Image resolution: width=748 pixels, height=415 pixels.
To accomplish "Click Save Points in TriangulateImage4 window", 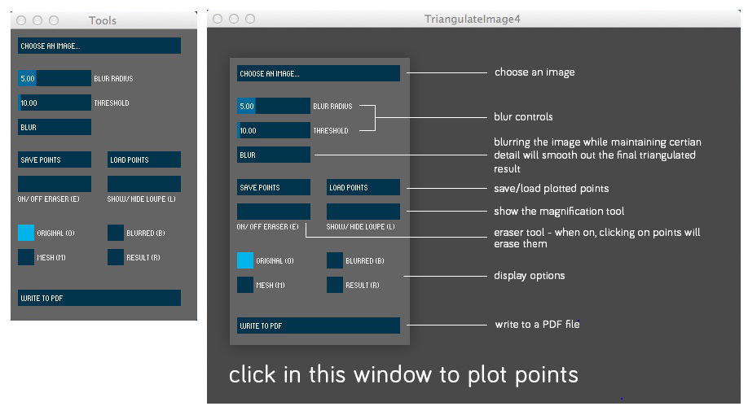I will (x=274, y=187).
